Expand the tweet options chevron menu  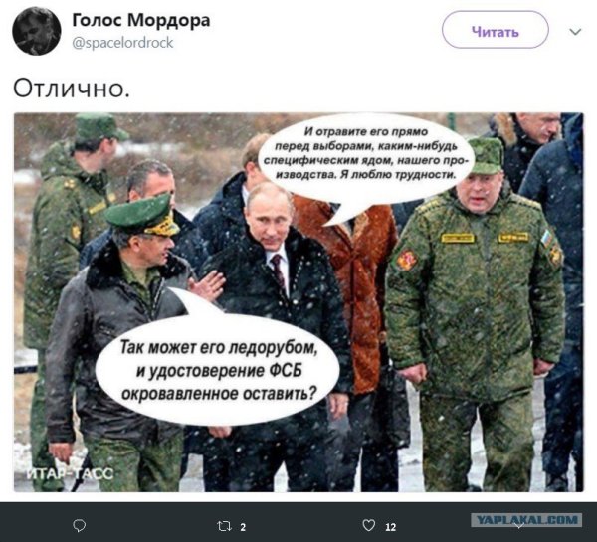click(x=575, y=31)
